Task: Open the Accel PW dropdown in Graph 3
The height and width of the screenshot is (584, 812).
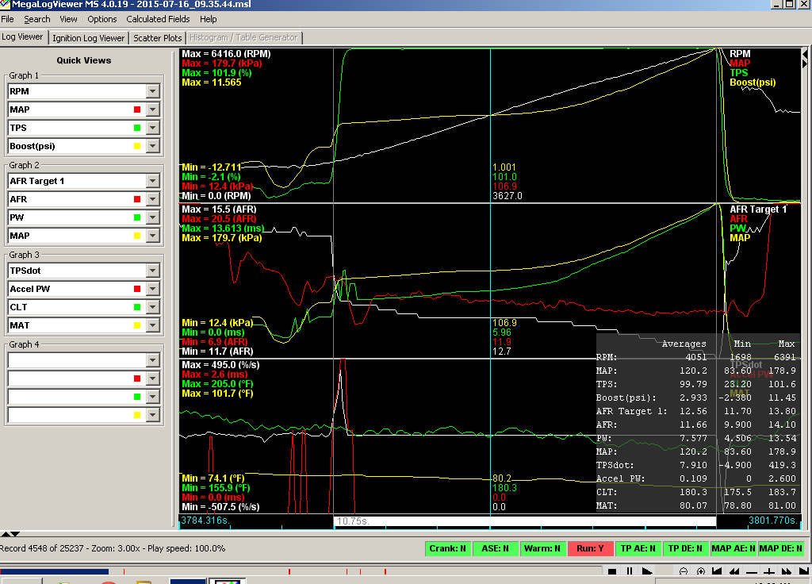Action: coord(153,289)
